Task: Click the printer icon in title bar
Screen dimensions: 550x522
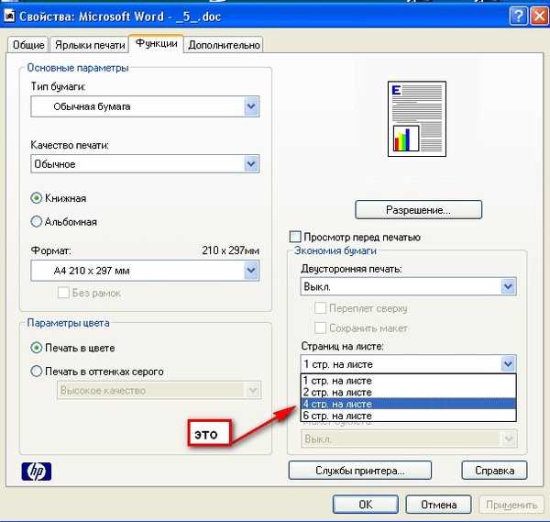Action: (x=9, y=16)
